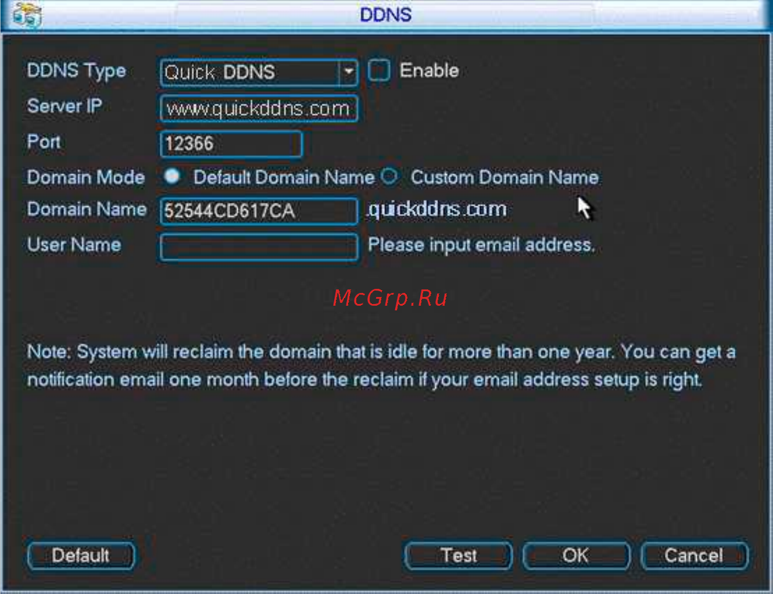Tick the Enable checkbox
This screenshot has width=773, height=594.
coord(379,71)
